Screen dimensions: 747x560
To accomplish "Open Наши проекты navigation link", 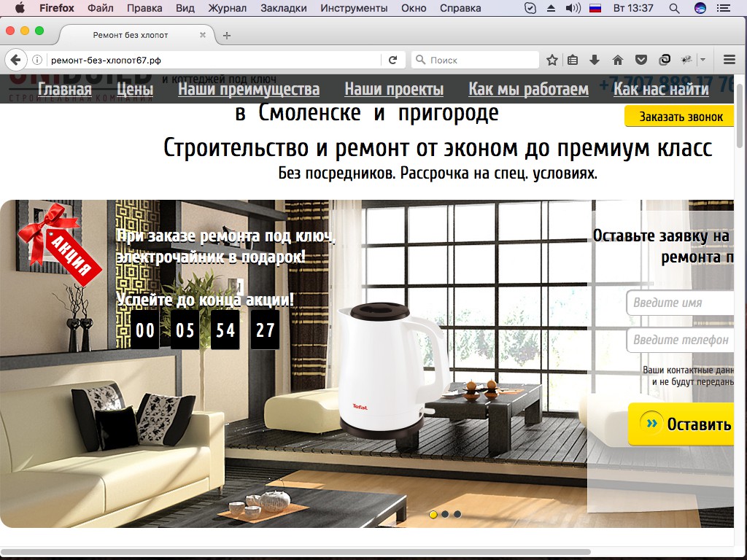I will 394,89.
